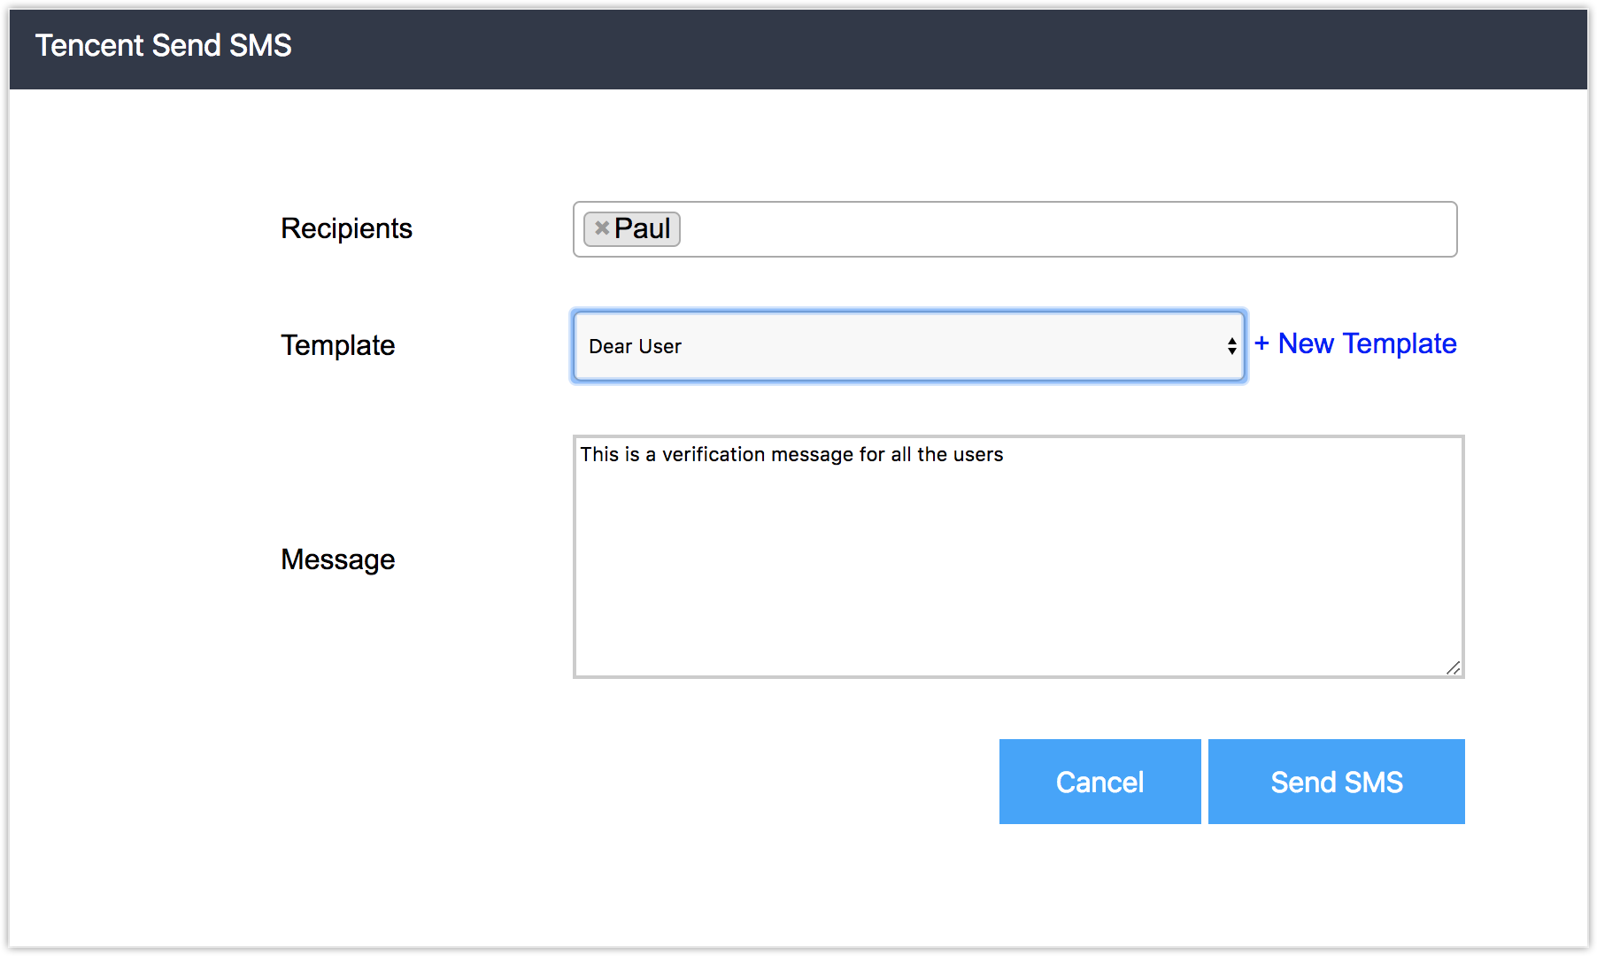Screen dimensions: 1597x956
Task: Click the New Template link
Action: coord(1367,343)
